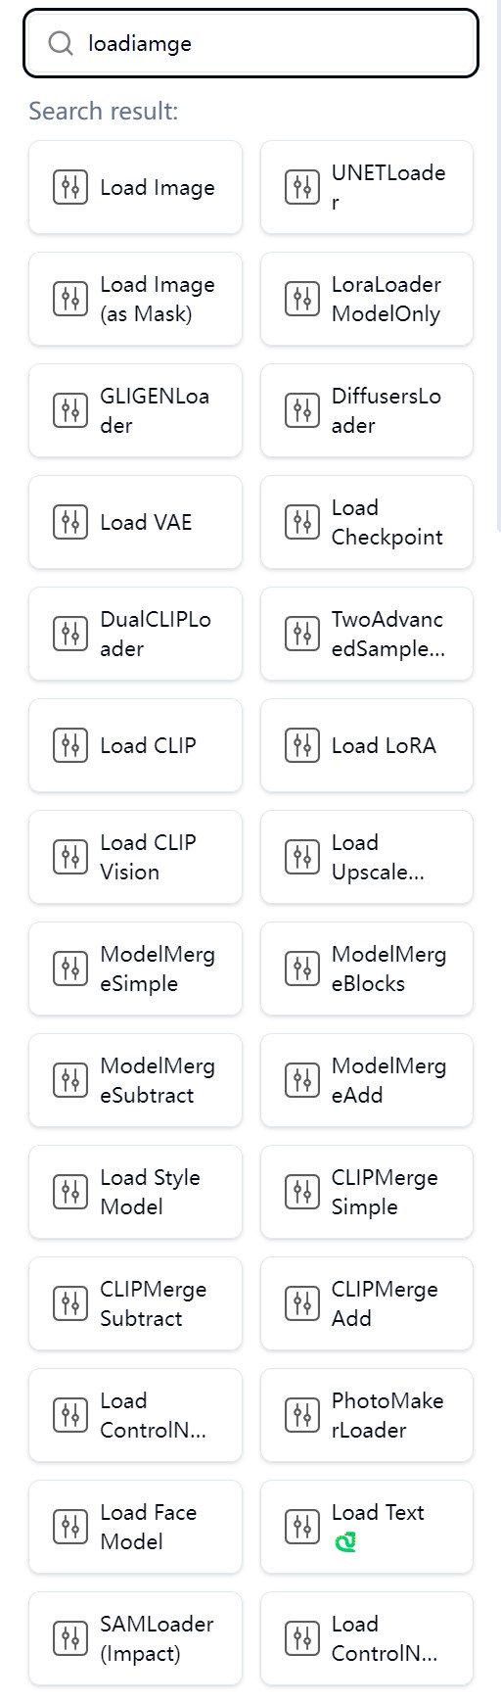Click the icon beside Load LoRA
Image resolution: width=501 pixels, height=1701 pixels.
click(301, 745)
